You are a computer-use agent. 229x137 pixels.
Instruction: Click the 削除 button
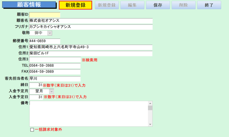183,5
